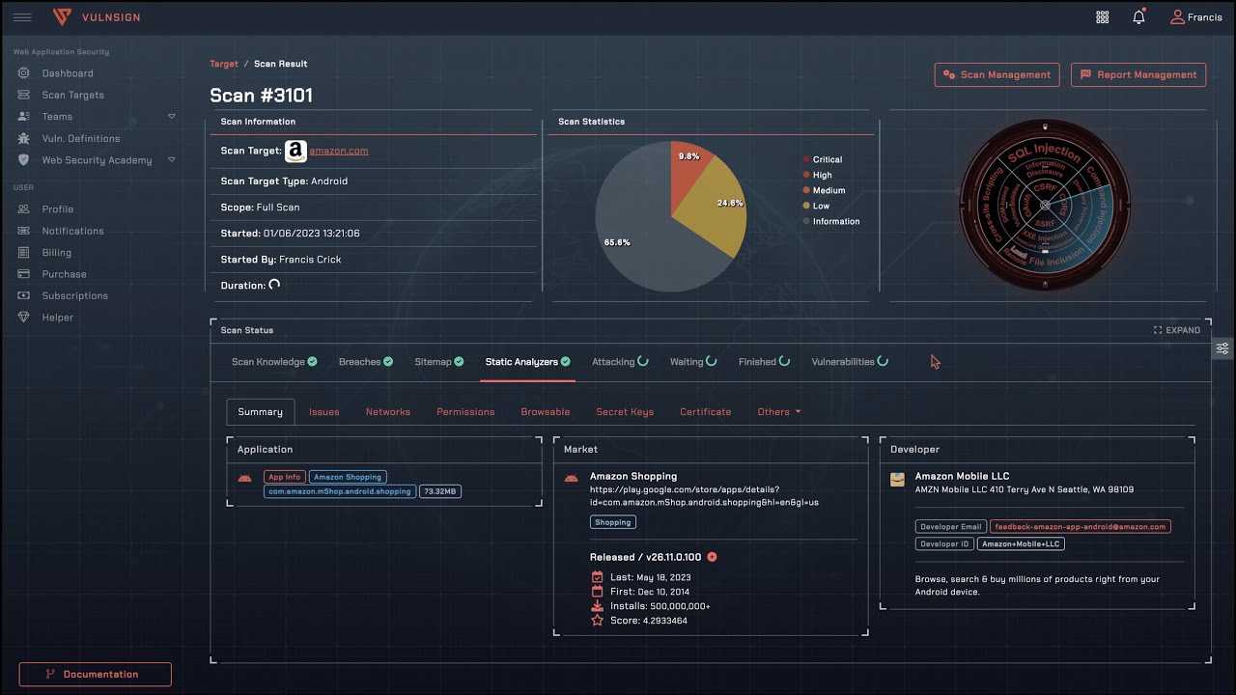
Task: Open the amazon.com scan target link
Action: [x=339, y=151]
